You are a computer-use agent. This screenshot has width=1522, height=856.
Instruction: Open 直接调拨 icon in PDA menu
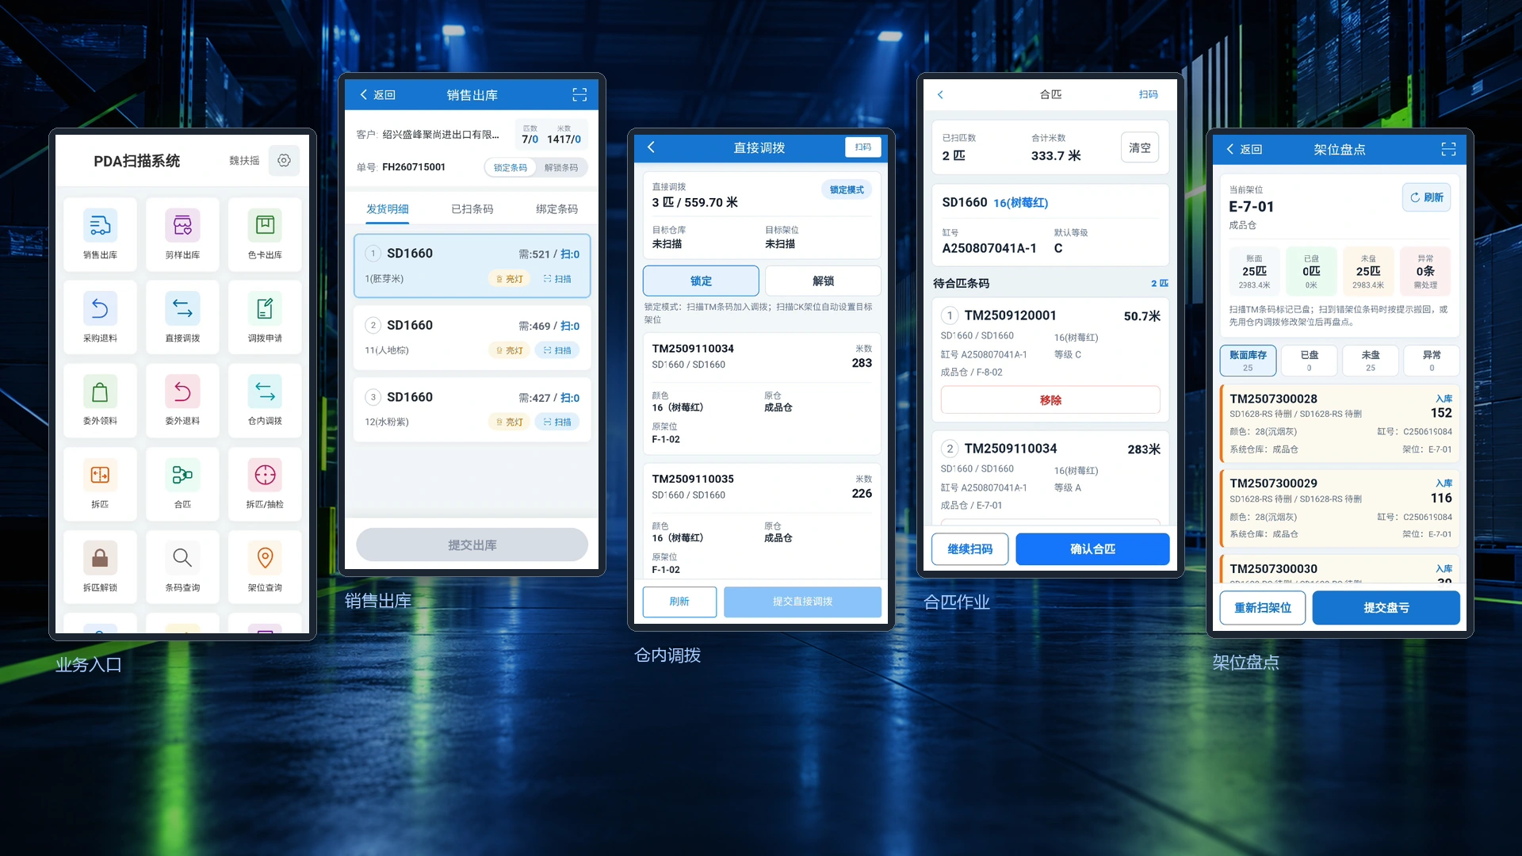tap(182, 308)
